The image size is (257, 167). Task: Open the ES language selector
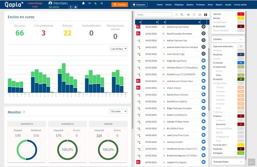click(102, 3)
